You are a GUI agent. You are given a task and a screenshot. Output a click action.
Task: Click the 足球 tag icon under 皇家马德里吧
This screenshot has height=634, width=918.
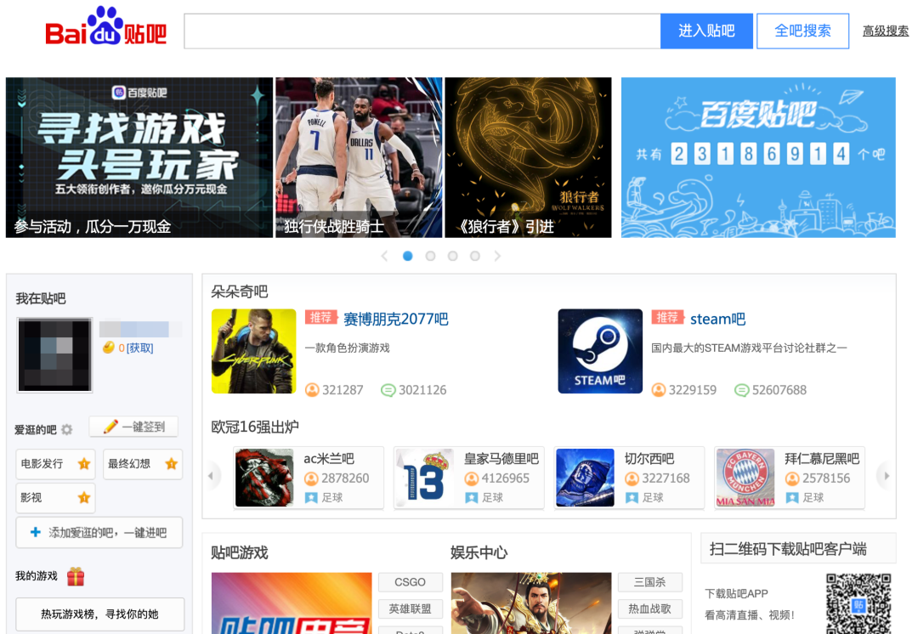click(471, 498)
